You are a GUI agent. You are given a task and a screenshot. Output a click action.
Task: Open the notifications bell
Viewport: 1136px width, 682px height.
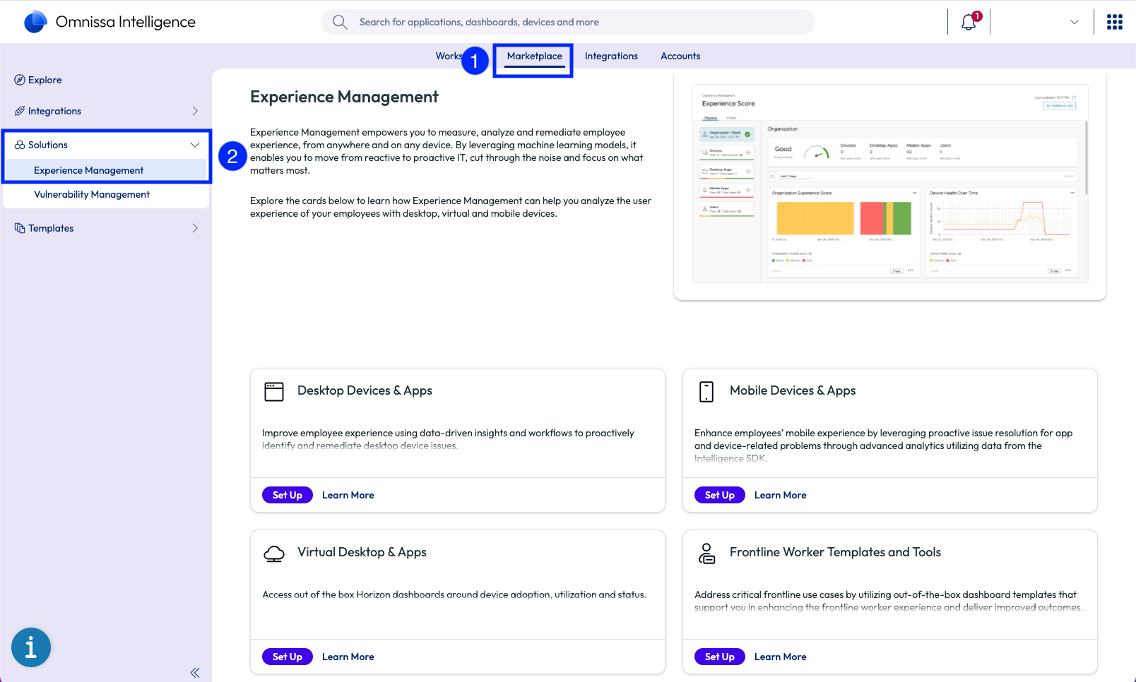coord(969,22)
